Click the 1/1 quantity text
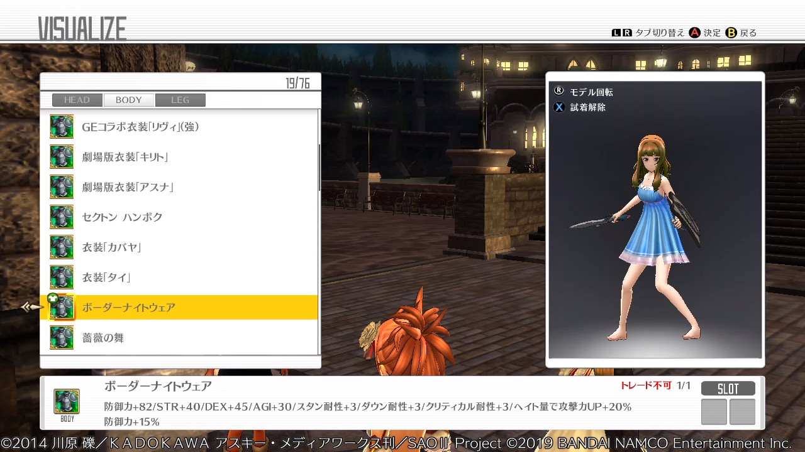This screenshot has height=452, width=805. [684, 385]
